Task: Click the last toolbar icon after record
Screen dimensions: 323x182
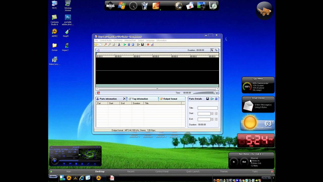Action: pos(152,44)
